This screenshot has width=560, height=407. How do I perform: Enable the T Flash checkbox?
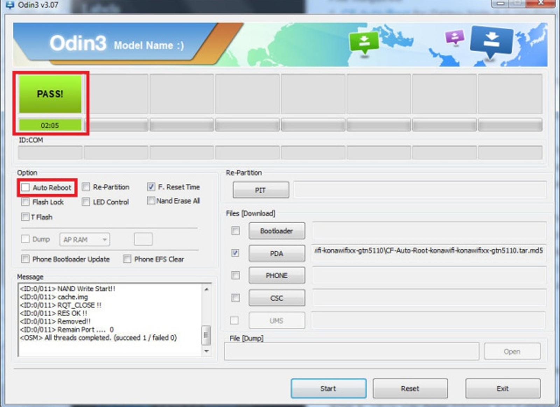(x=25, y=217)
